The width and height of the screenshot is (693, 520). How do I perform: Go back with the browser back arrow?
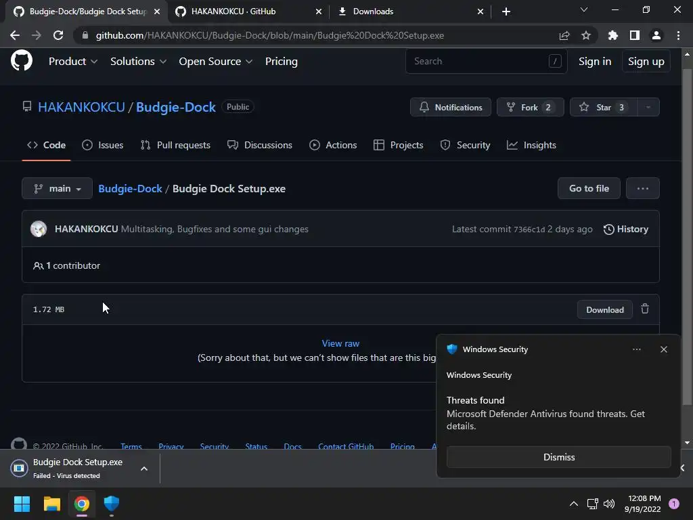tap(15, 35)
